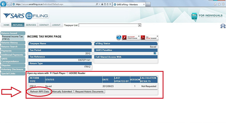Open Payments in sidebar
This screenshot has width=226, height=123.
coord(13,51)
